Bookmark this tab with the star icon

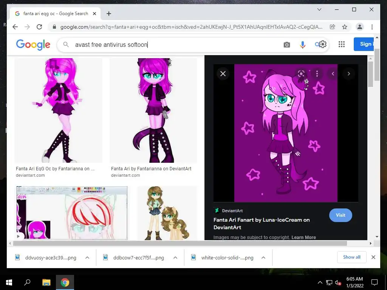click(345, 27)
